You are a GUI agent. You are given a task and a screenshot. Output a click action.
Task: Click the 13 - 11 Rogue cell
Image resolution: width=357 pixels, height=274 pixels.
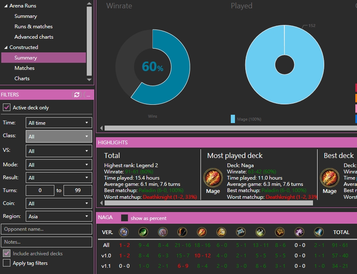(x=261, y=245)
